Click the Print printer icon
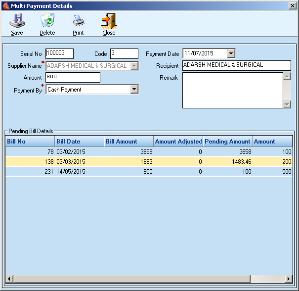Screen dimensions: 299x291 pyautogui.click(x=78, y=21)
